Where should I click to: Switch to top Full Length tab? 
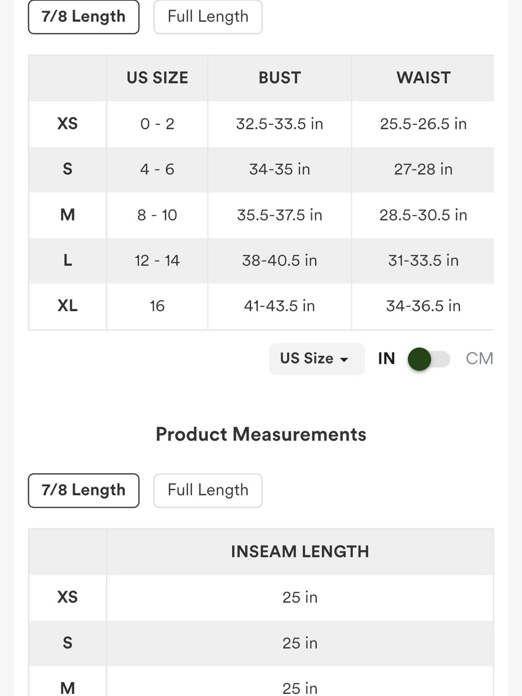tap(208, 17)
